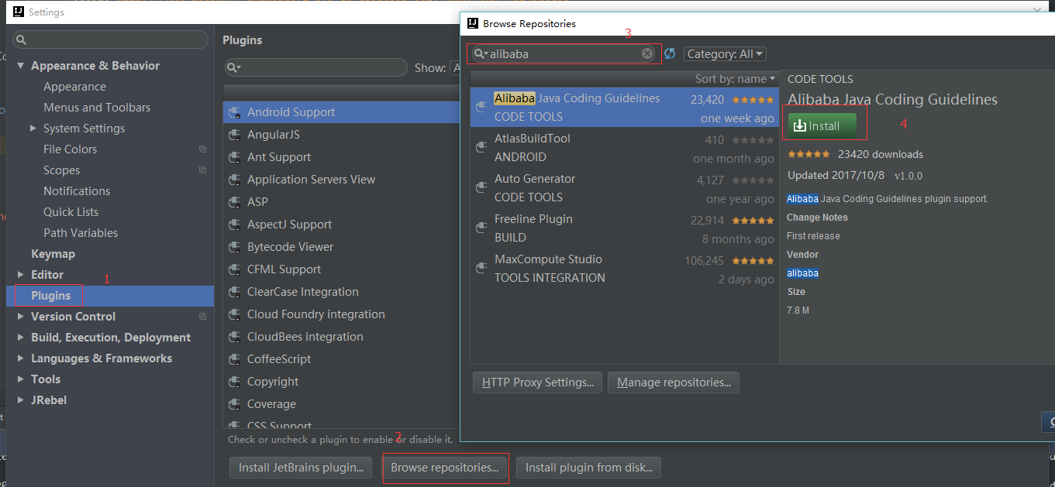This screenshot has height=487, width=1055.
Task: Click the Manage repositories button
Action: tap(674, 382)
